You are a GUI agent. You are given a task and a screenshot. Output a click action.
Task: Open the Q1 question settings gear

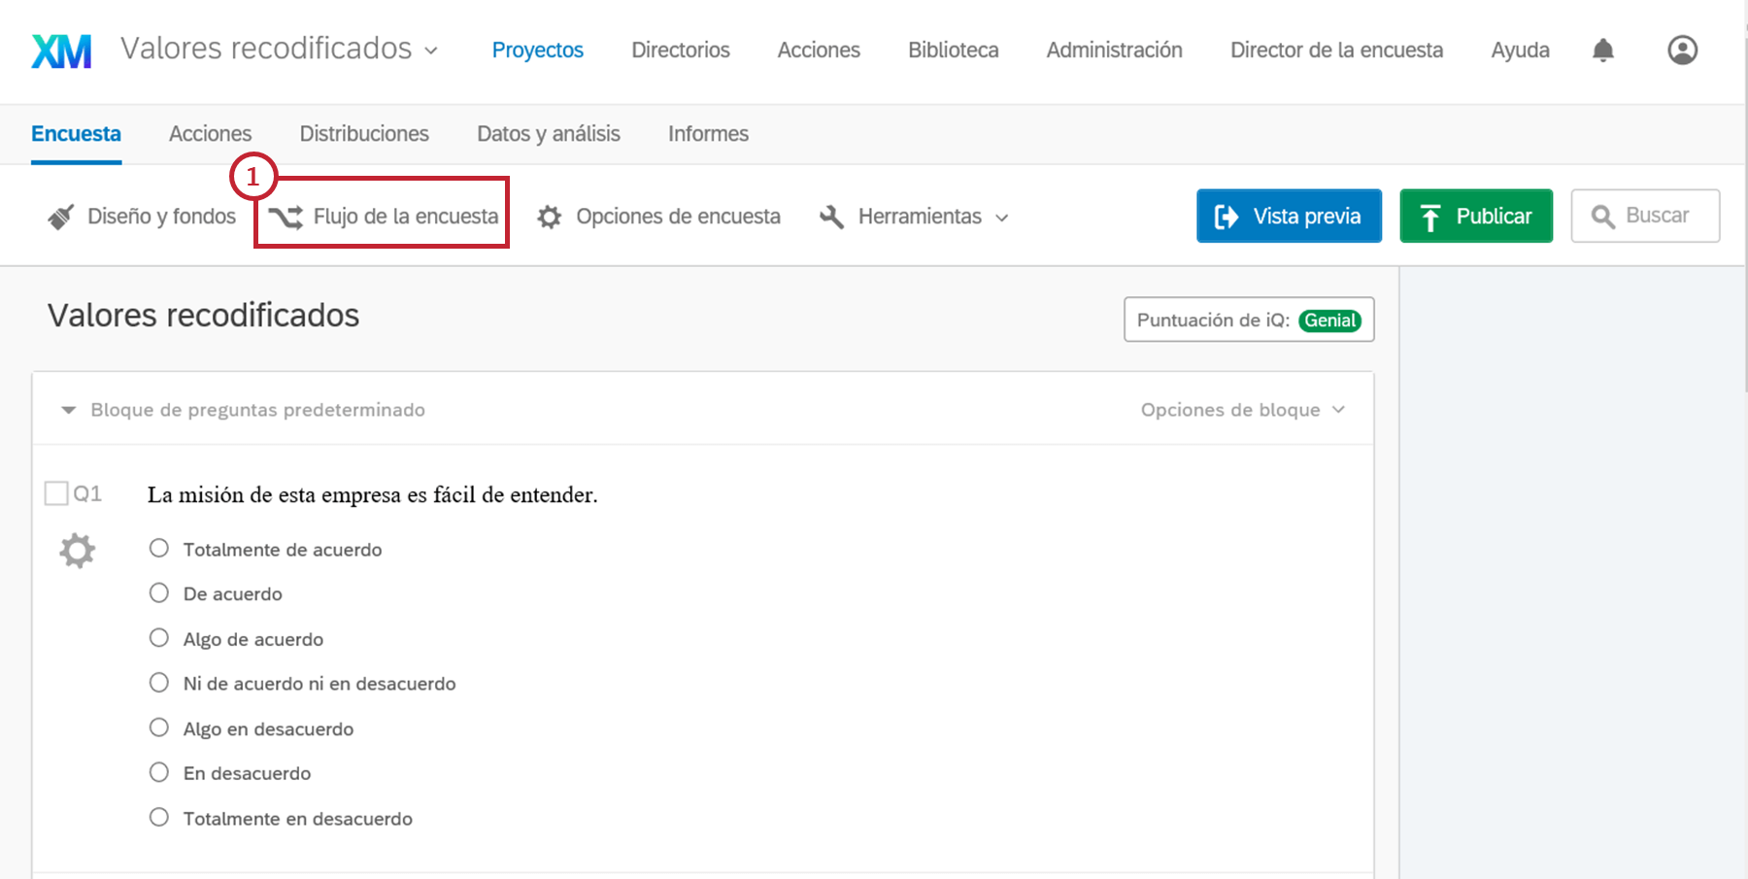(x=76, y=550)
